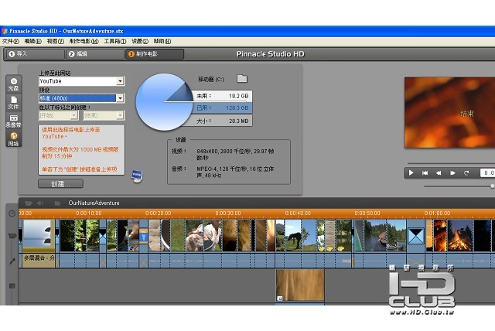The width and height of the screenshot is (495, 331).
Task: Click the folder icon next to OurNatureAdventure
Action: point(57,203)
